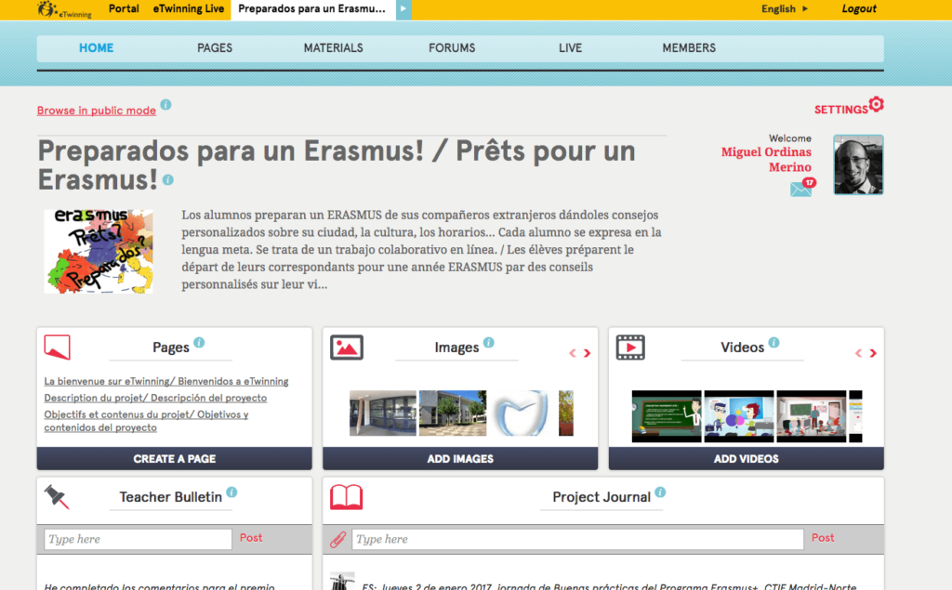This screenshot has width=952, height=590.
Task: Open the second image thumbnail with trees and courtyard
Action: pyautogui.click(x=453, y=413)
